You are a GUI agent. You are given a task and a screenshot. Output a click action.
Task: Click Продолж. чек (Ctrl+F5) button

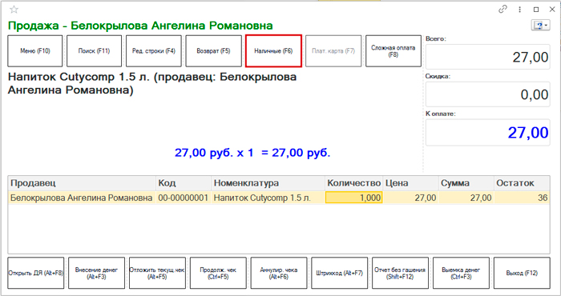click(218, 273)
